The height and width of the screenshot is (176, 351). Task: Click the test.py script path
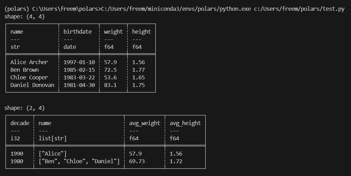click(299, 9)
